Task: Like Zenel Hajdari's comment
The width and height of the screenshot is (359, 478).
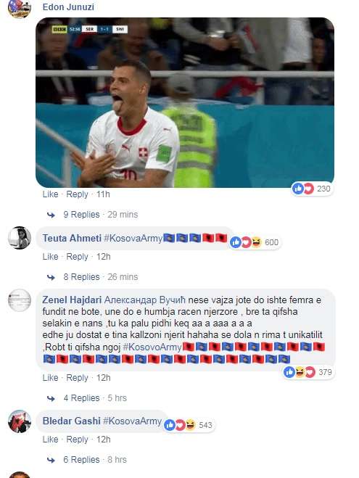Action: 50,378
